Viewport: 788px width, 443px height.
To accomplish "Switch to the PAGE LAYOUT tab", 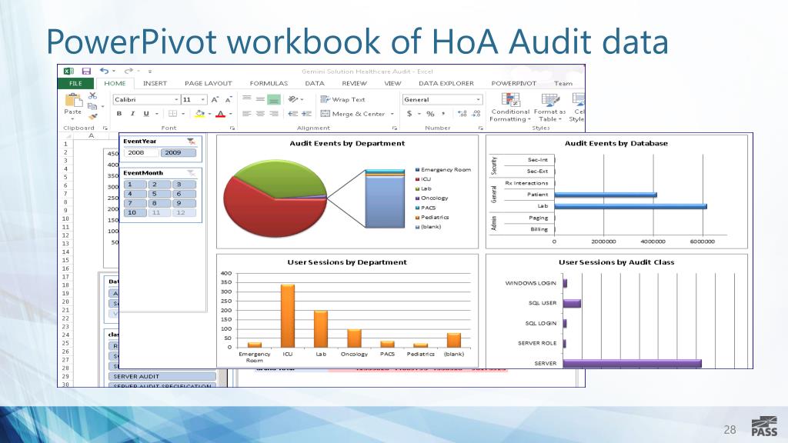I will coord(208,83).
